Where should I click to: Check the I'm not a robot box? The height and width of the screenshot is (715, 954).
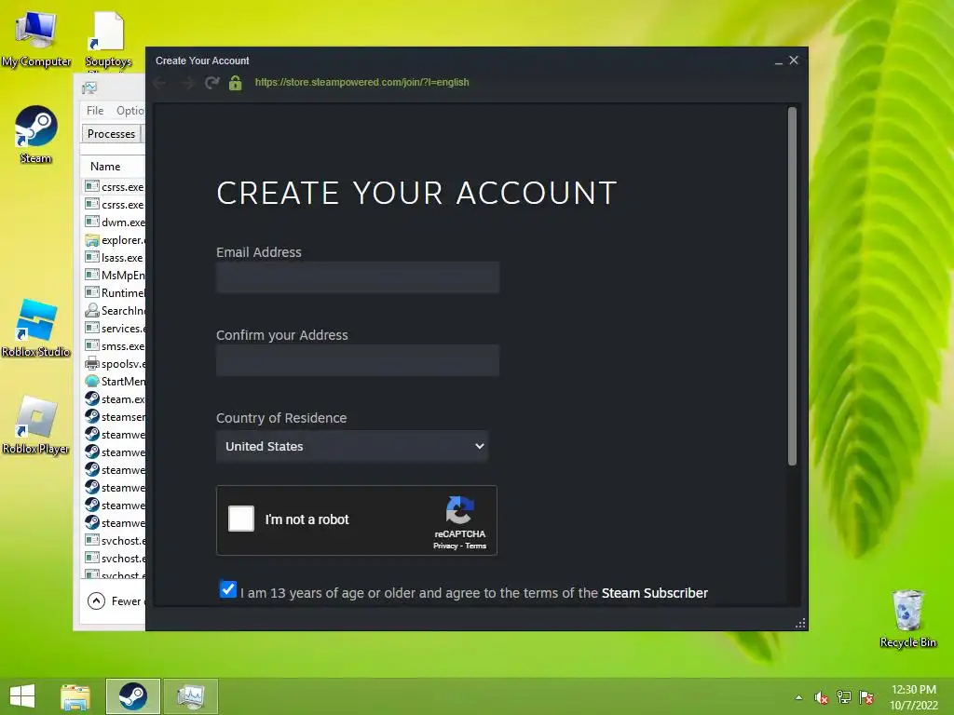coord(241,519)
